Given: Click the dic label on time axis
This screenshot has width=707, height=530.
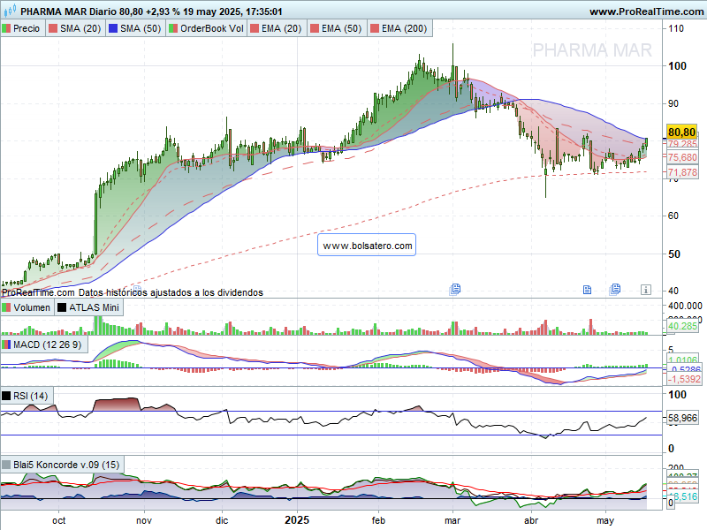Looking at the screenshot, I should pyautogui.click(x=222, y=520).
